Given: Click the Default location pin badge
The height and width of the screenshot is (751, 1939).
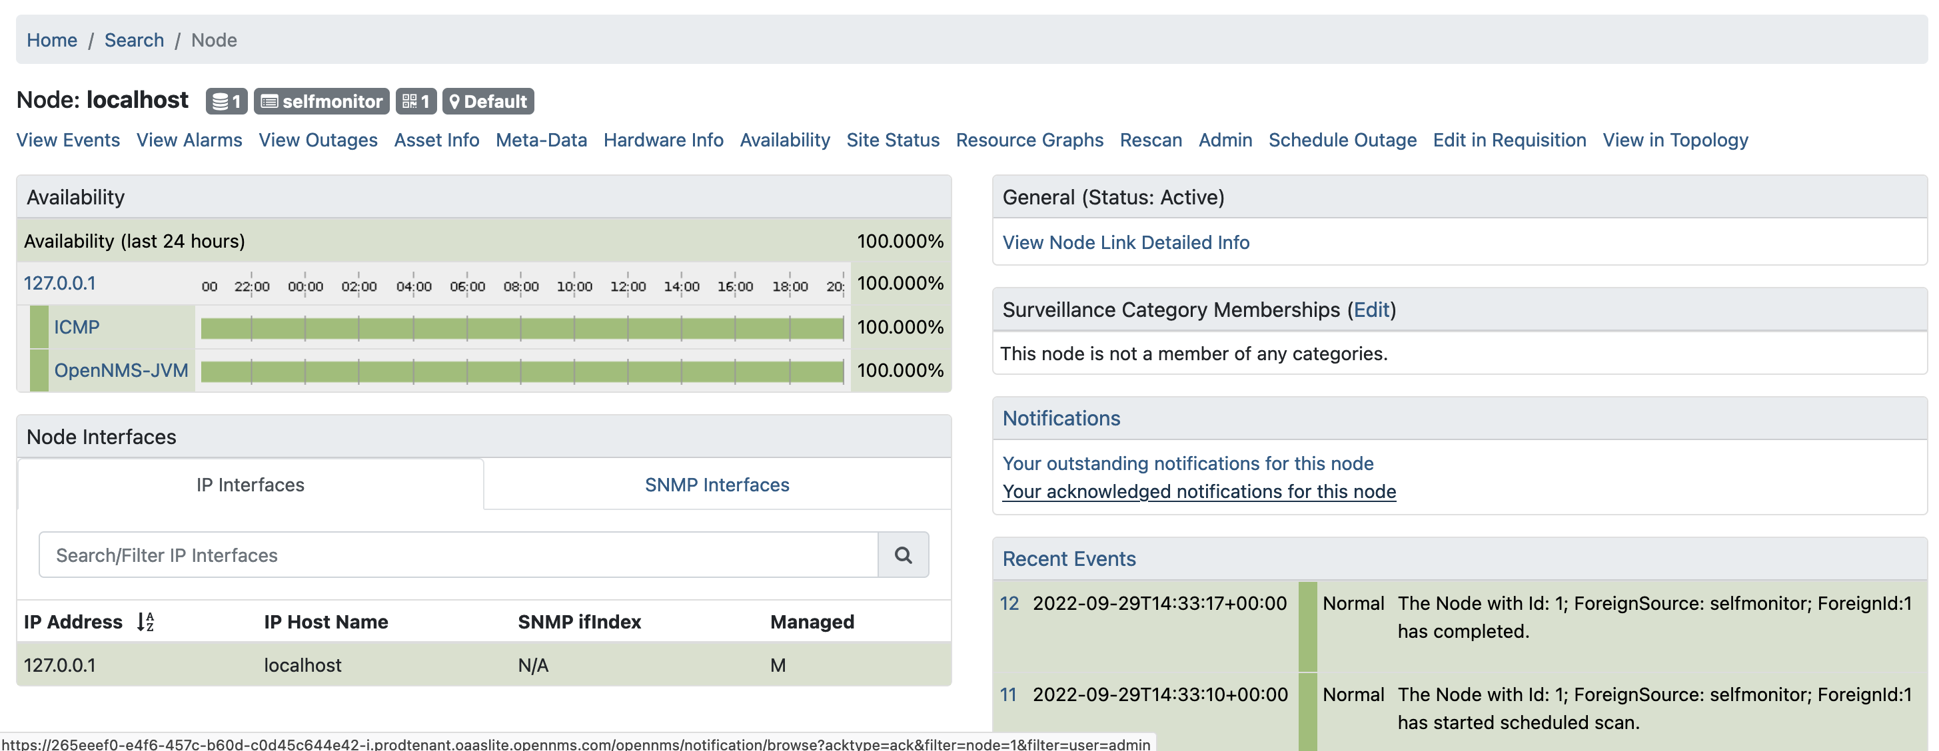Looking at the screenshot, I should 488,101.
